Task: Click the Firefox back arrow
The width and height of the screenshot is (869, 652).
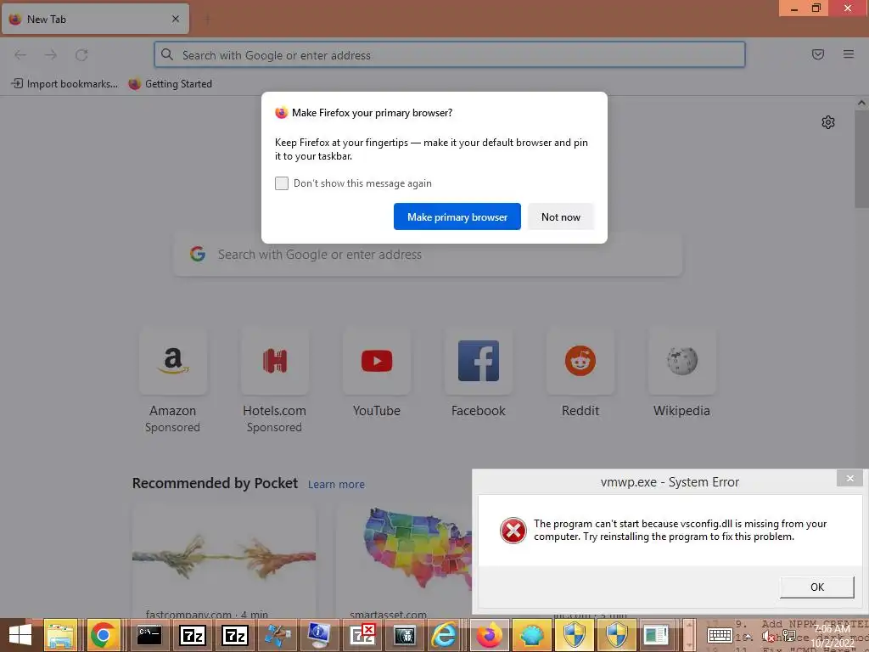Action: 20,54
